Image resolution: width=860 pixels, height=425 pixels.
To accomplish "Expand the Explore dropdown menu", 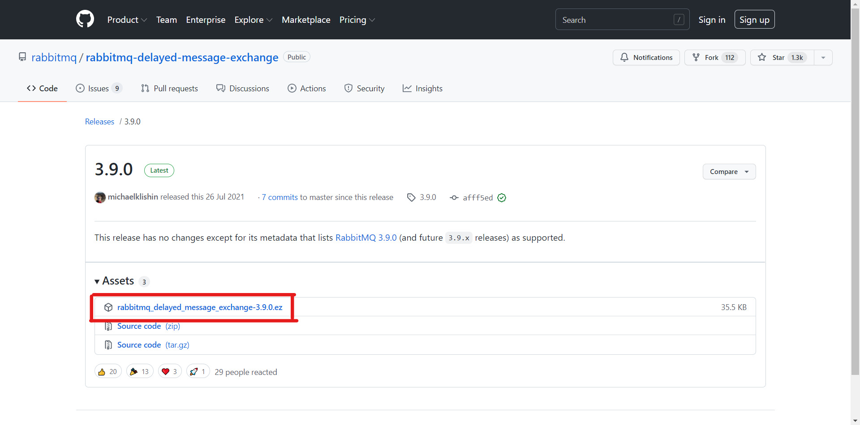I will pyautogui.click(x=254, y=20).
